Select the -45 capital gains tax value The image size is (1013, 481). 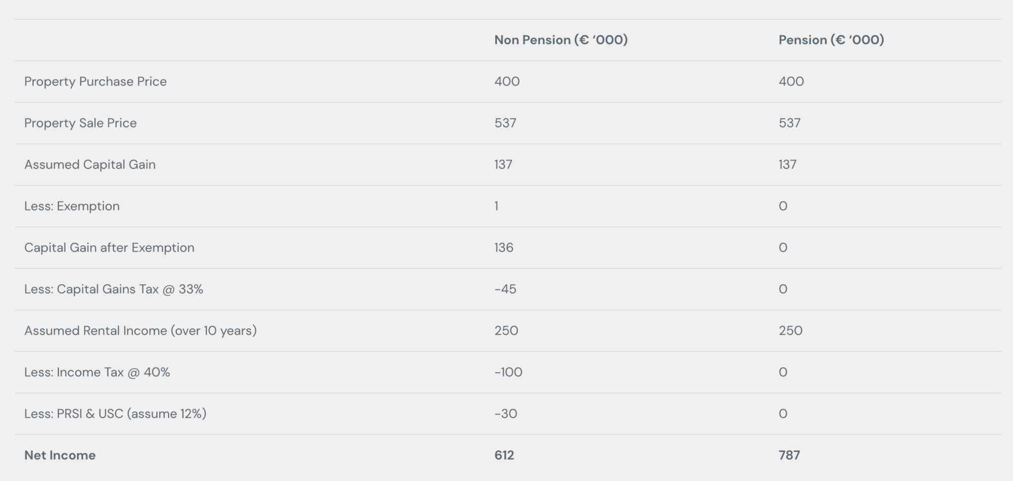506,289
